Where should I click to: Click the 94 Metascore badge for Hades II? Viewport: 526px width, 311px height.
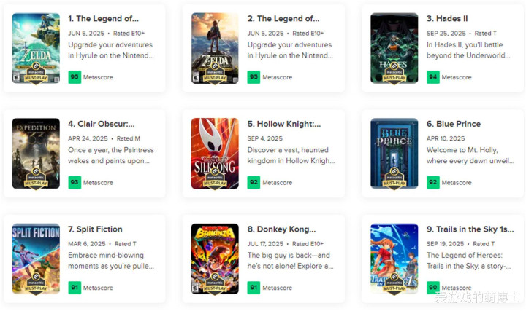click(432, 77)
